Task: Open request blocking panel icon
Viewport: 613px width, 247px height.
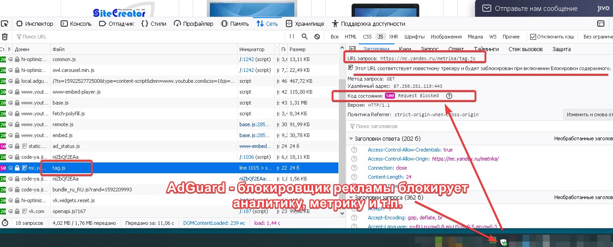Action: (317, 37)
